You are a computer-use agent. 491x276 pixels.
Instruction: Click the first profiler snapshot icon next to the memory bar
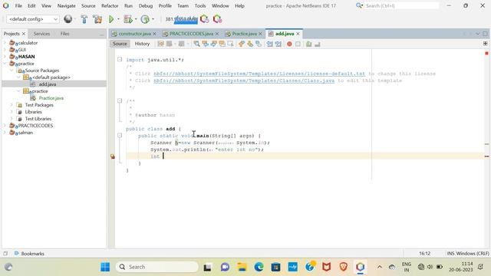205,19
